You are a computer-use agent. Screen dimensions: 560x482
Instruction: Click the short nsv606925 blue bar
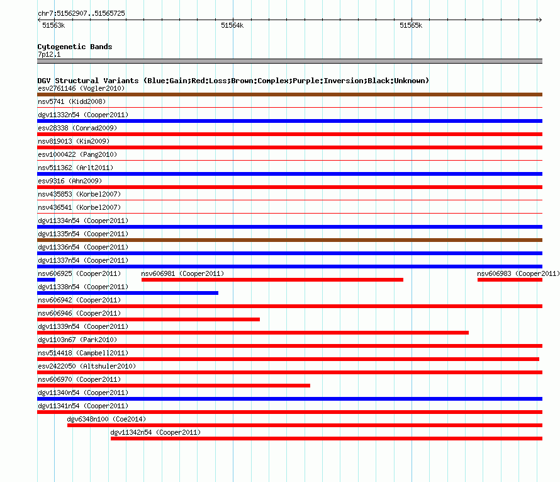point(46,280)
